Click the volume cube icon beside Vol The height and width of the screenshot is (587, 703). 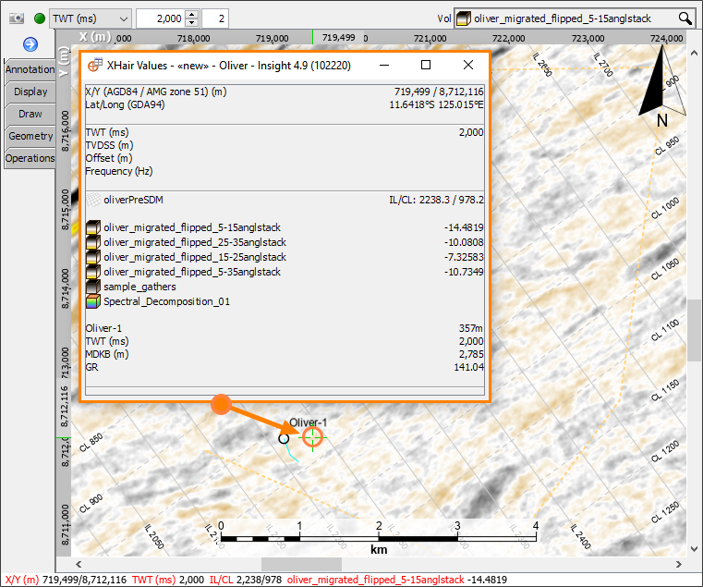(x=464, y=18)
